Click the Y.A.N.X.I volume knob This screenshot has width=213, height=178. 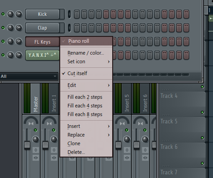[19, 55]
